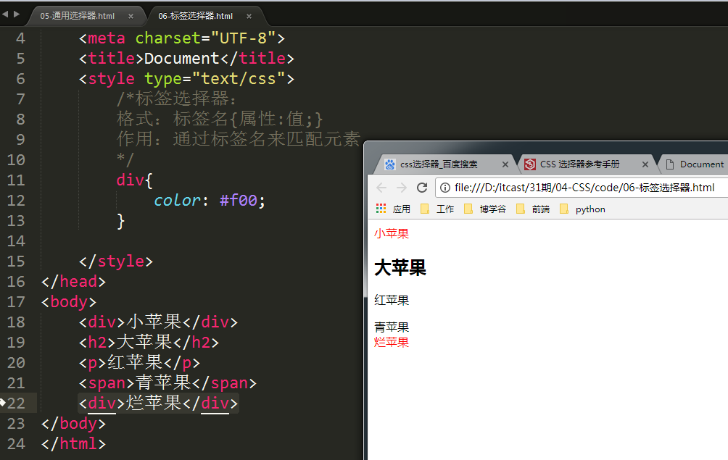Click the div selector on line 11

pyautogui.click(x=130, y=180)
